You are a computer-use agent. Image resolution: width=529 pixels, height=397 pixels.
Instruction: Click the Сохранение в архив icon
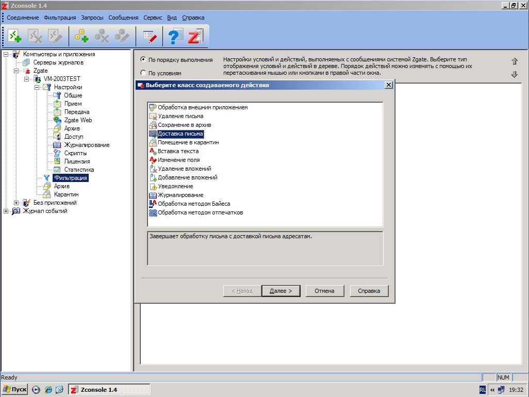153,125
